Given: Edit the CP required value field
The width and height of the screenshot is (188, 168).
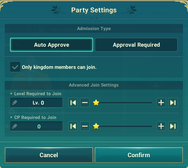Looking at the screenshot, I should point(36,126).
